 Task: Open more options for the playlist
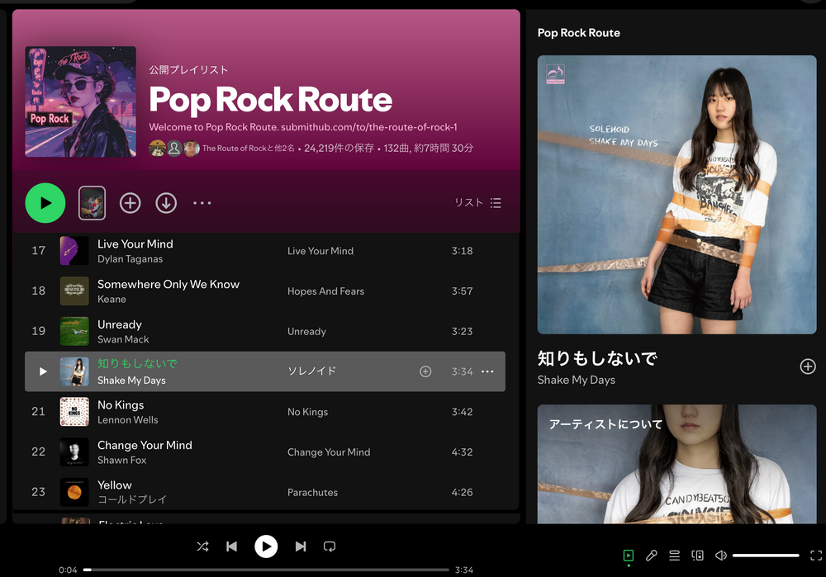(x=202, y=203)
